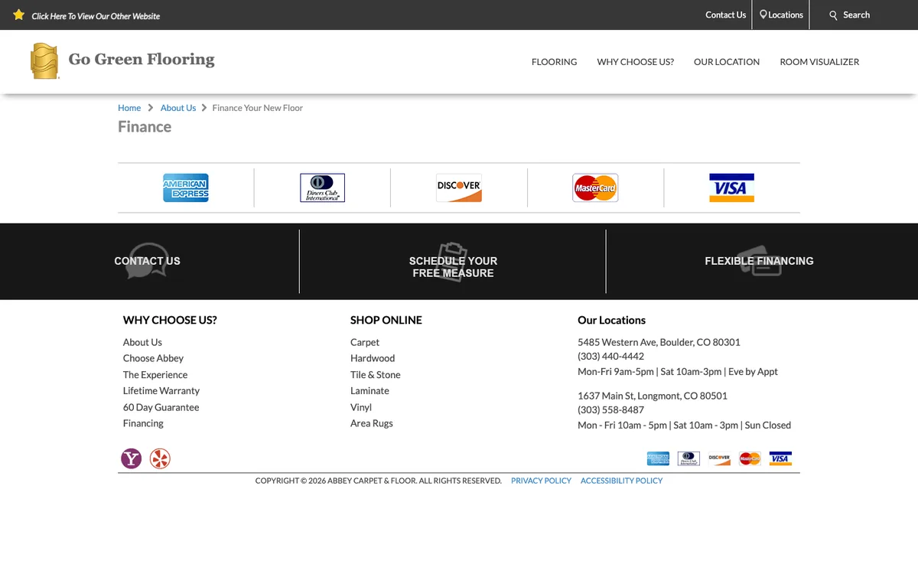Click the large Visa card logo
The height and width of the screenshot is (574, 918).
point(732,188)
